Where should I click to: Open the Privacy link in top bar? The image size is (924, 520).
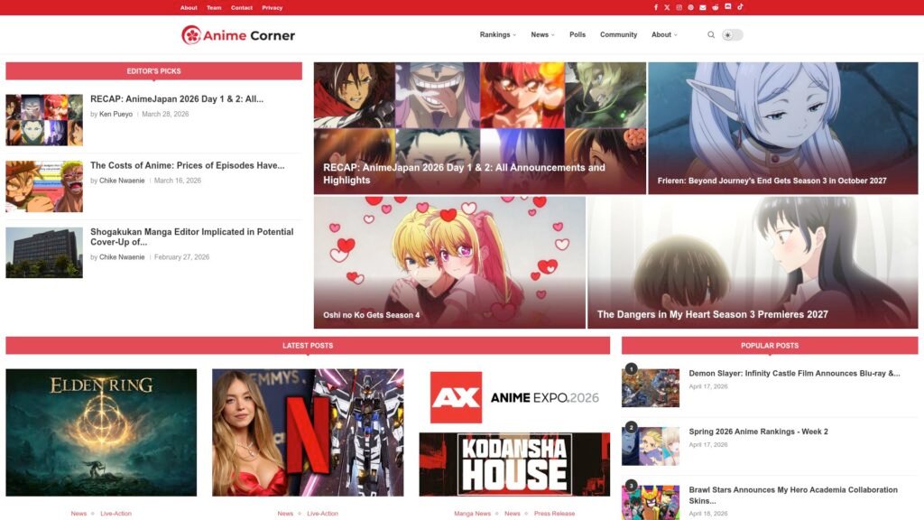click(x=272, y=7)
